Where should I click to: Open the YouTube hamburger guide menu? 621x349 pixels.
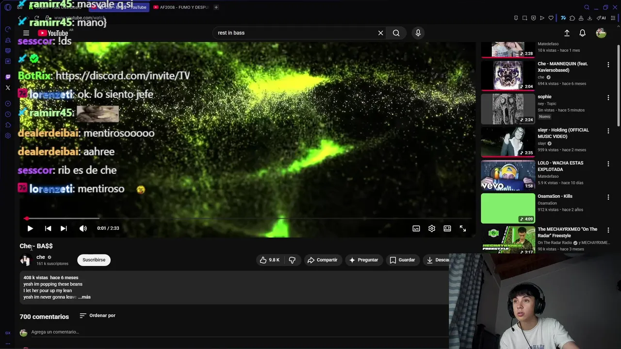(26, 33)
